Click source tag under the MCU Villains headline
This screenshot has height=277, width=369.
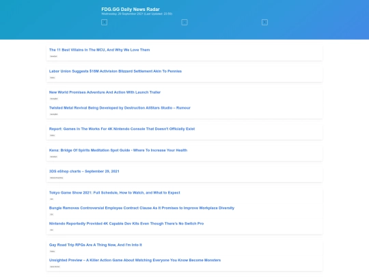54,56
